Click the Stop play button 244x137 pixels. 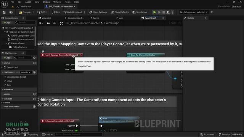tap(164, 12)
